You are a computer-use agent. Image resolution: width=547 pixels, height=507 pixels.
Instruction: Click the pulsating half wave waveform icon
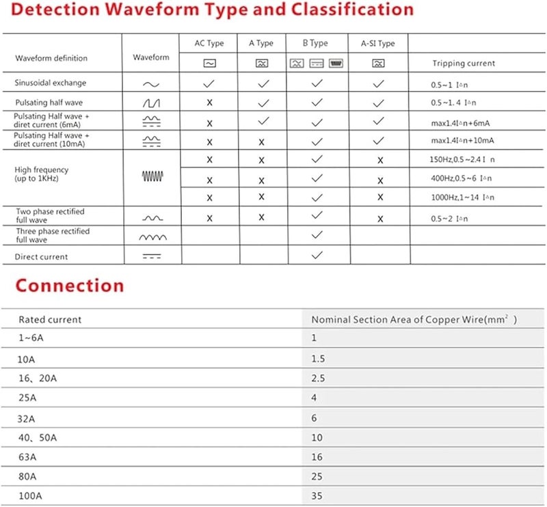click(x=150, y=103)
